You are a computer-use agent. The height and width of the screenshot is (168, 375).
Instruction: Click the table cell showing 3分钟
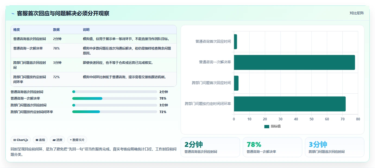point(57,63)
